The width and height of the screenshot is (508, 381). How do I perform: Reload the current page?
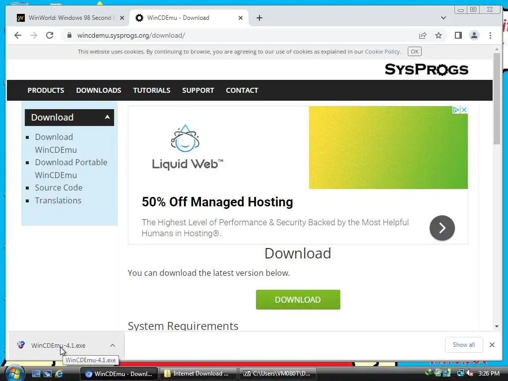click(50, 35)
